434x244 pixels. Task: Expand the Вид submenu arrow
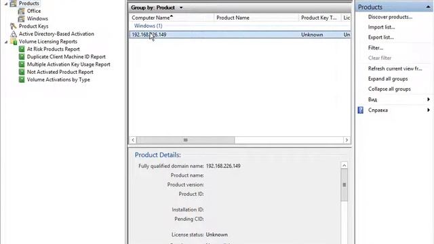pos(429,100)
